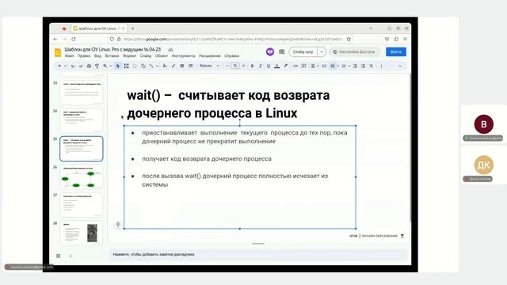The image size is (507, 285).
Task: Click the highlight color marker icon
Action: click(285, 66)
